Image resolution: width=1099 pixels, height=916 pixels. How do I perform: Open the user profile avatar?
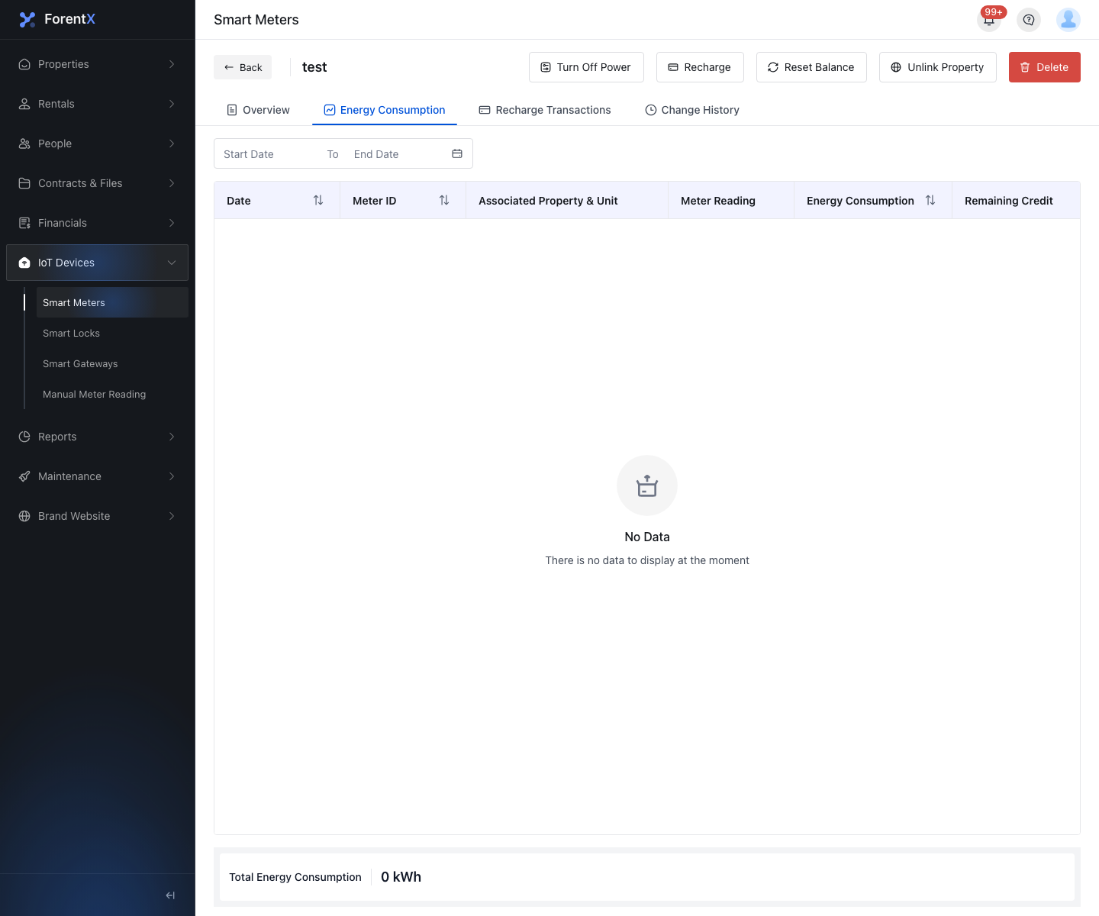tap(1068, 20)
